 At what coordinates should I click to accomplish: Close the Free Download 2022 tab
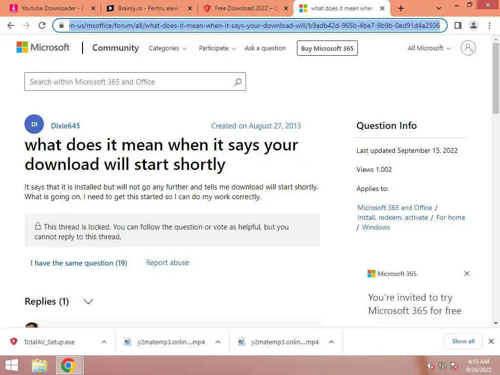coord(286,9)
